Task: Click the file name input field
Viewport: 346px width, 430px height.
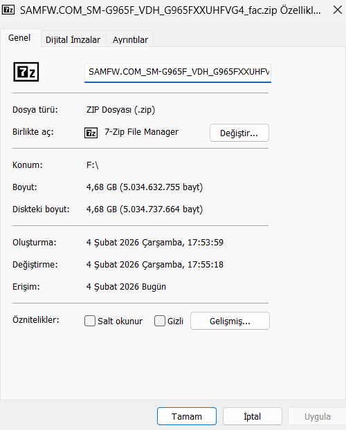Action: coord(178,73)
